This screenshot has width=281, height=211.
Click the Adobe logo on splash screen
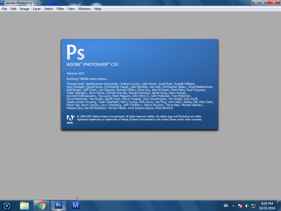coord(70,120)
